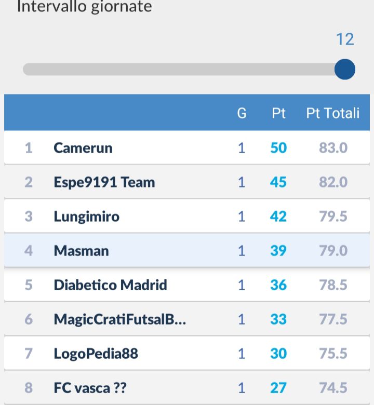Click the Intervallo giornate label
The width and height of the screenshot is (374, 405).
tap(84, 6)
